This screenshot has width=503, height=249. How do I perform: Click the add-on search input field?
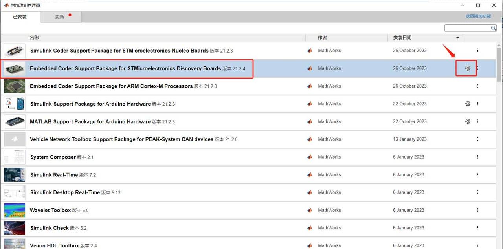point(467,28)
